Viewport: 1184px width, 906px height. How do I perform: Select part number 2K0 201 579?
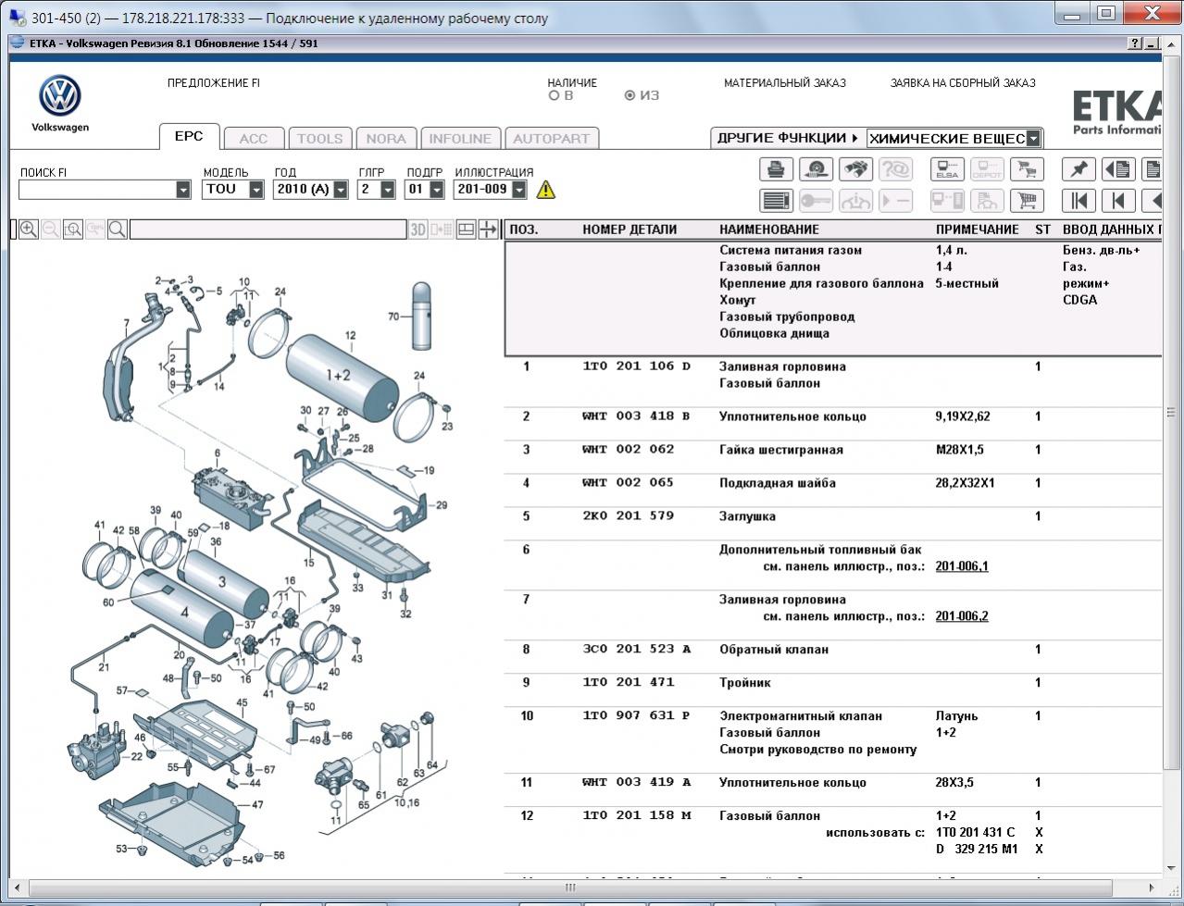coord(629,516)
